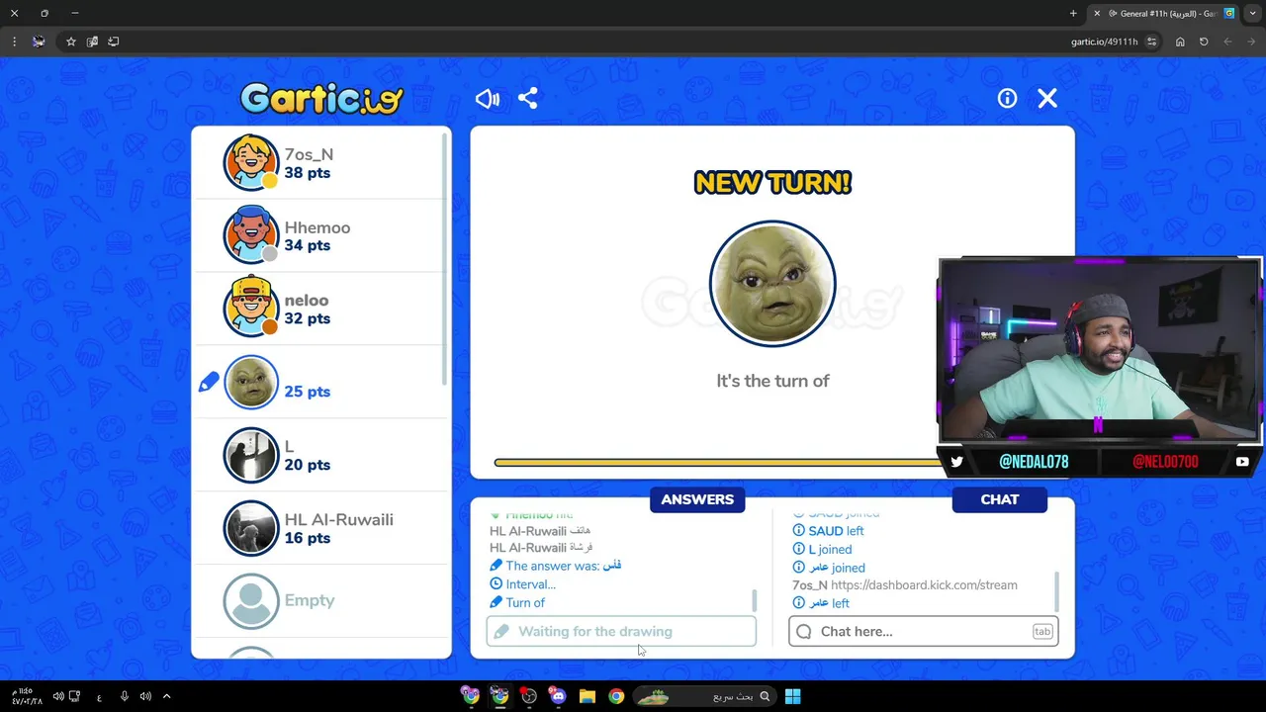Open the info circle icon

[1007, 99]
